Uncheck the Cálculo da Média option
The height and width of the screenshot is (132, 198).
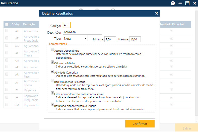tap(52, 62)
